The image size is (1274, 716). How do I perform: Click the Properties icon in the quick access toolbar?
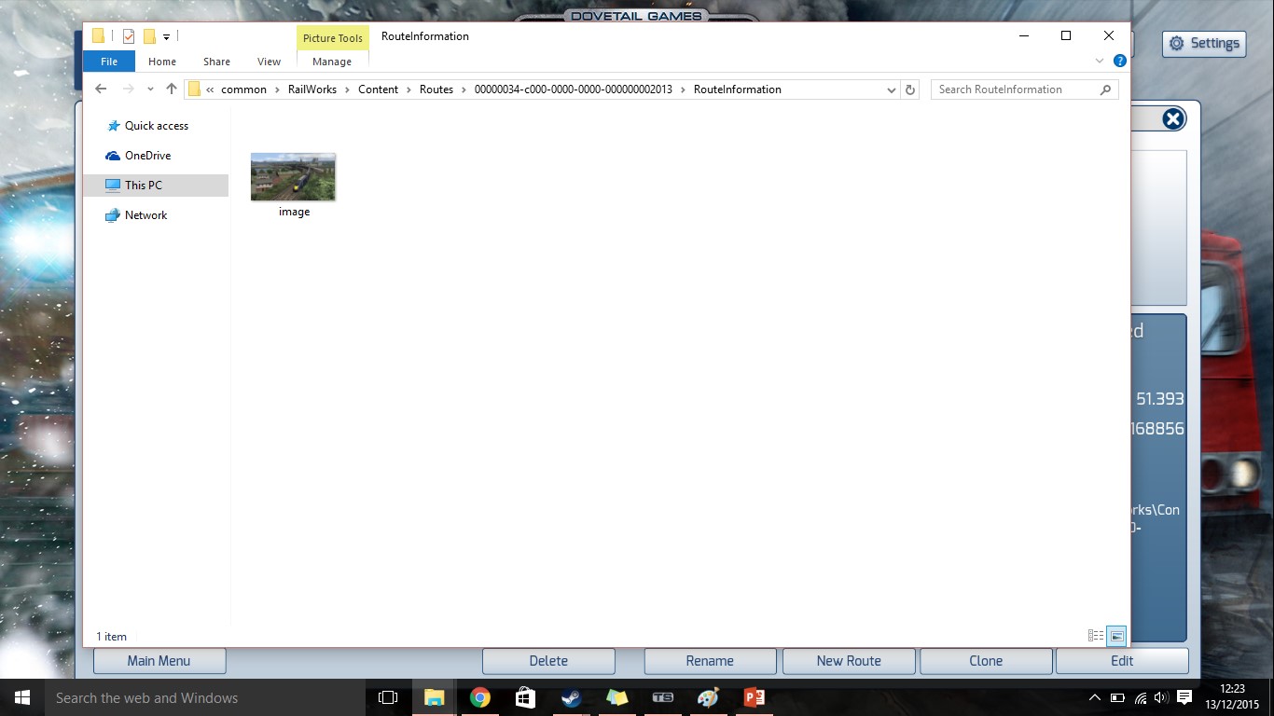[x=129, y=36]
